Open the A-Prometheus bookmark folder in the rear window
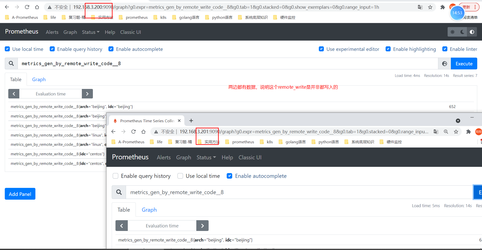The height and width of the screenshot is (250, 482). click(x=22, y=17)
